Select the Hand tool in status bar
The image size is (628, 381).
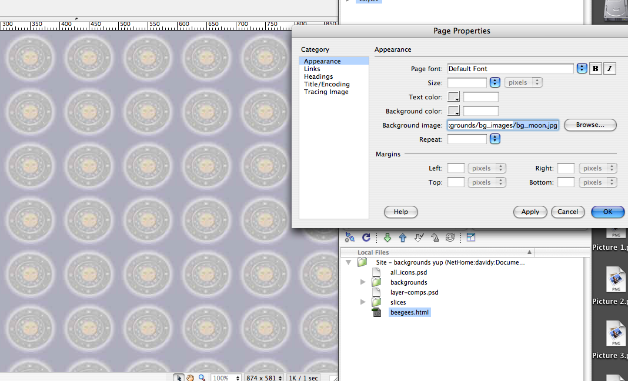[191, 377]
